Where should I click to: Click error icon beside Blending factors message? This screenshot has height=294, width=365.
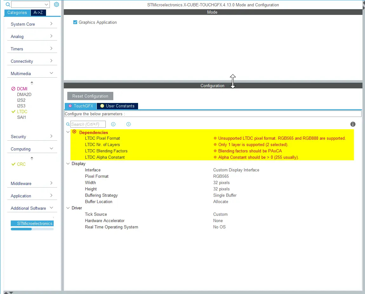(x=215, y=151)
